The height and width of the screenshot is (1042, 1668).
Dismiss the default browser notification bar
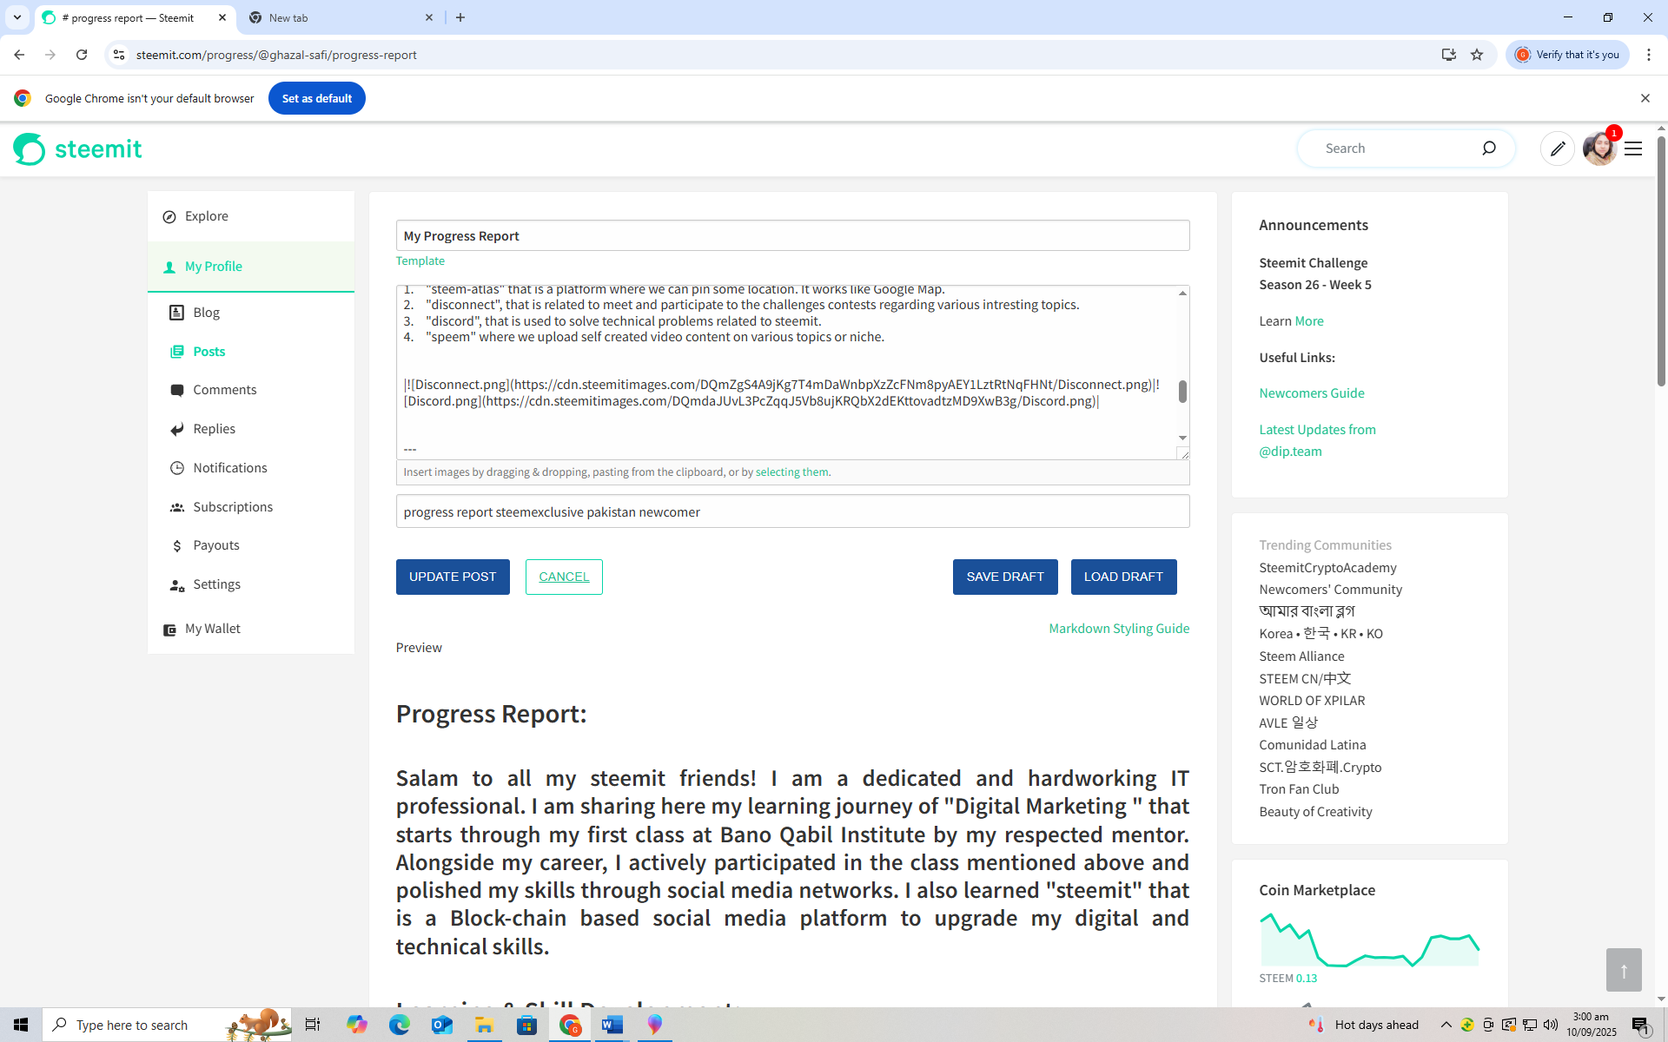pyautogui.click(x=1645, y=98)
